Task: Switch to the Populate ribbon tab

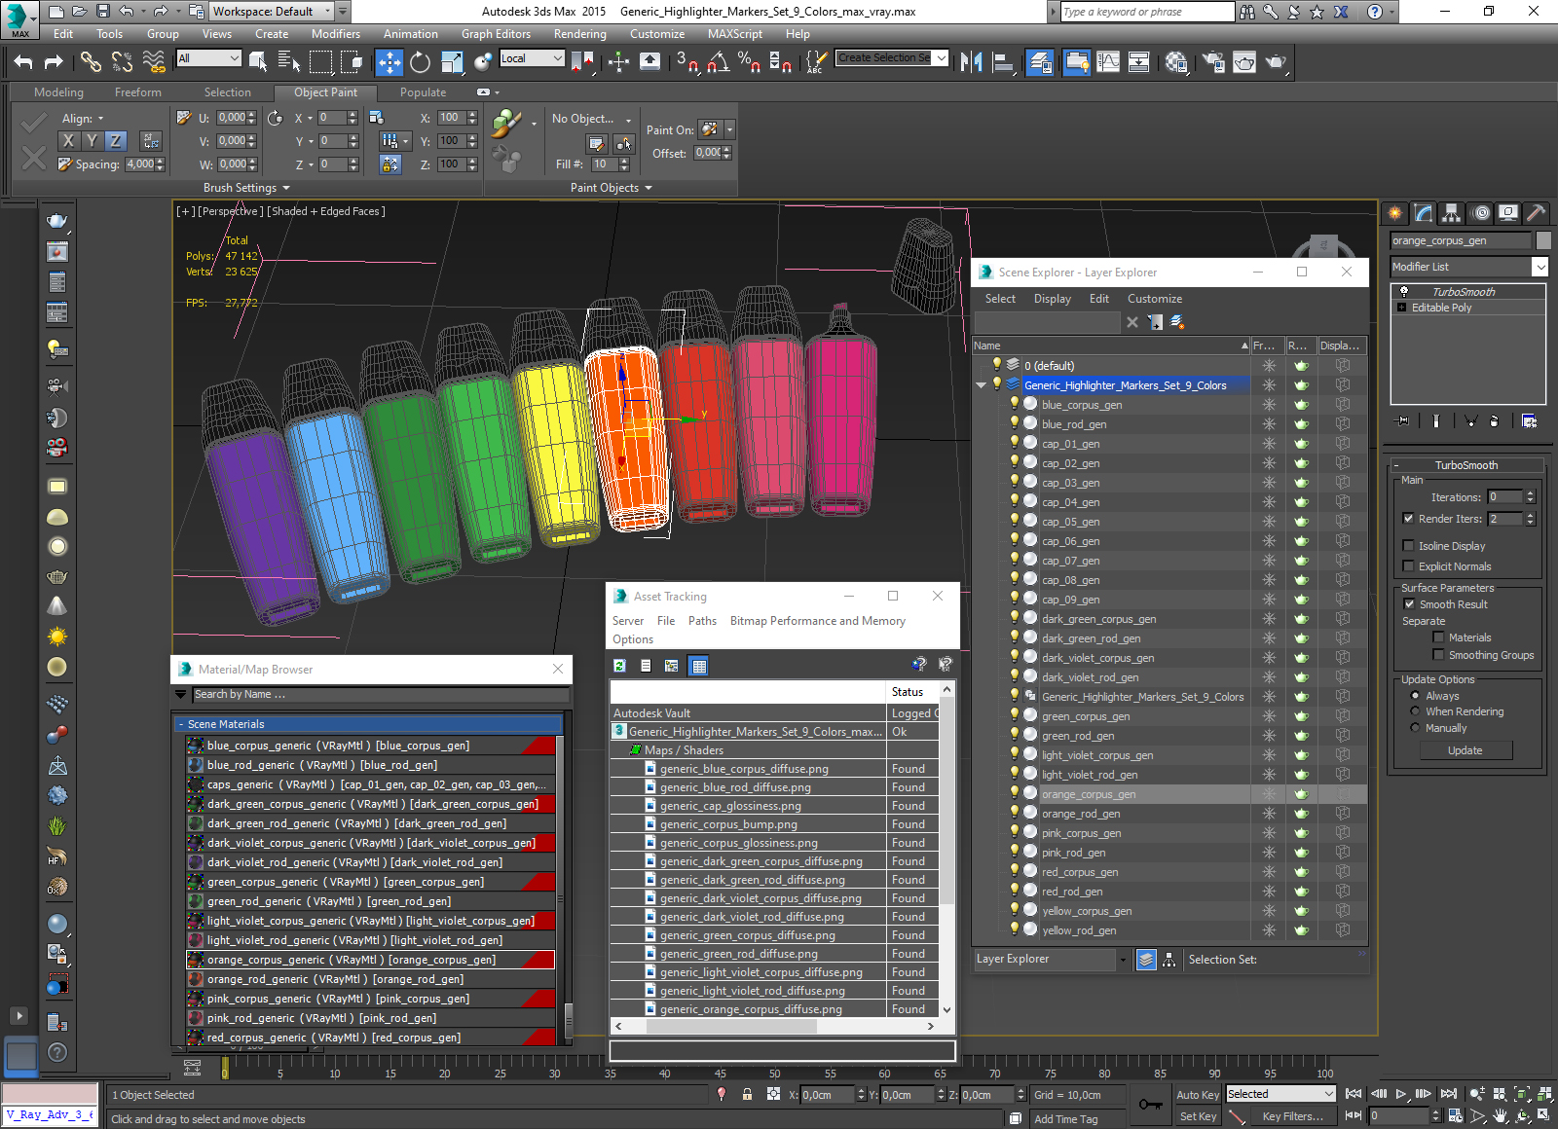Action: [423, 92]
